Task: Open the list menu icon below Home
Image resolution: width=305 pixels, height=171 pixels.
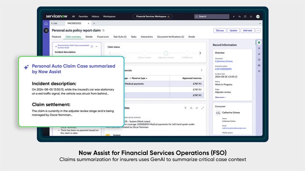Action: point(46,30)
